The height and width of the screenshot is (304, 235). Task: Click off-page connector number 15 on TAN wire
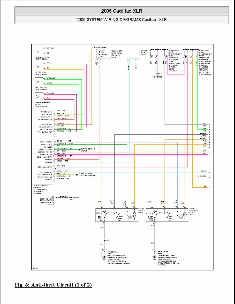coord(209,187)
